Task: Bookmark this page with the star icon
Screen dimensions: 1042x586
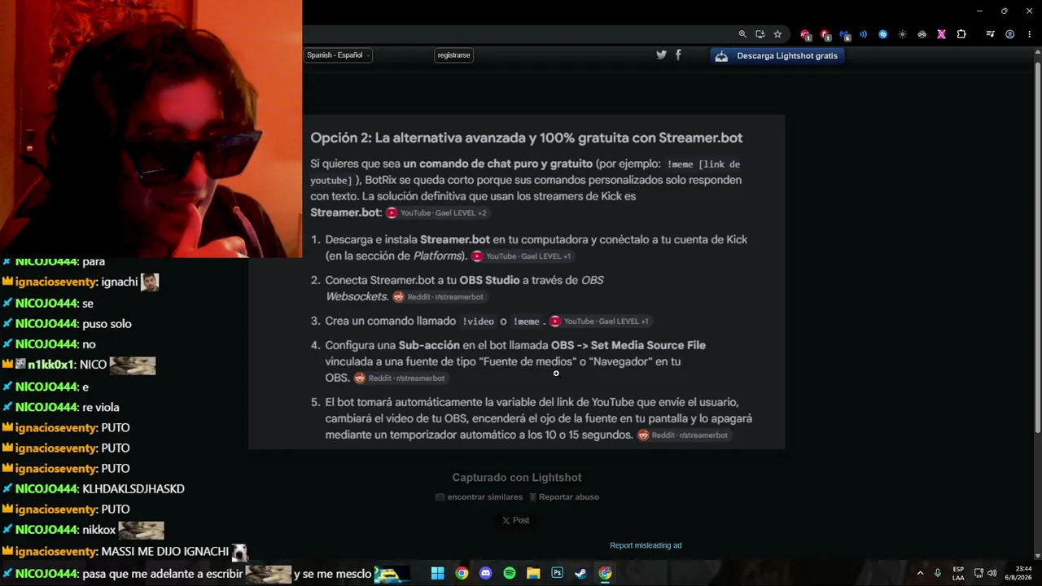Action: pyautogui.click(x=777, y=34)
